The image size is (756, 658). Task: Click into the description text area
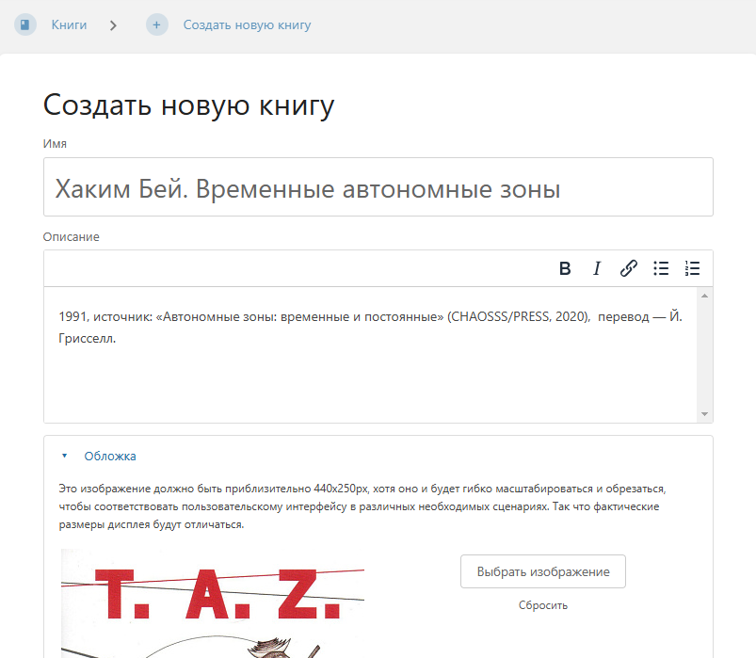(370, 355)
